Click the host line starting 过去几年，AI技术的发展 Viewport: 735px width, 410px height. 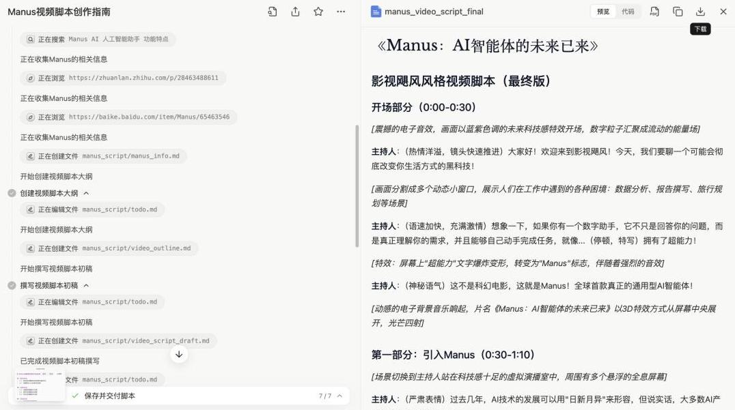546,399
